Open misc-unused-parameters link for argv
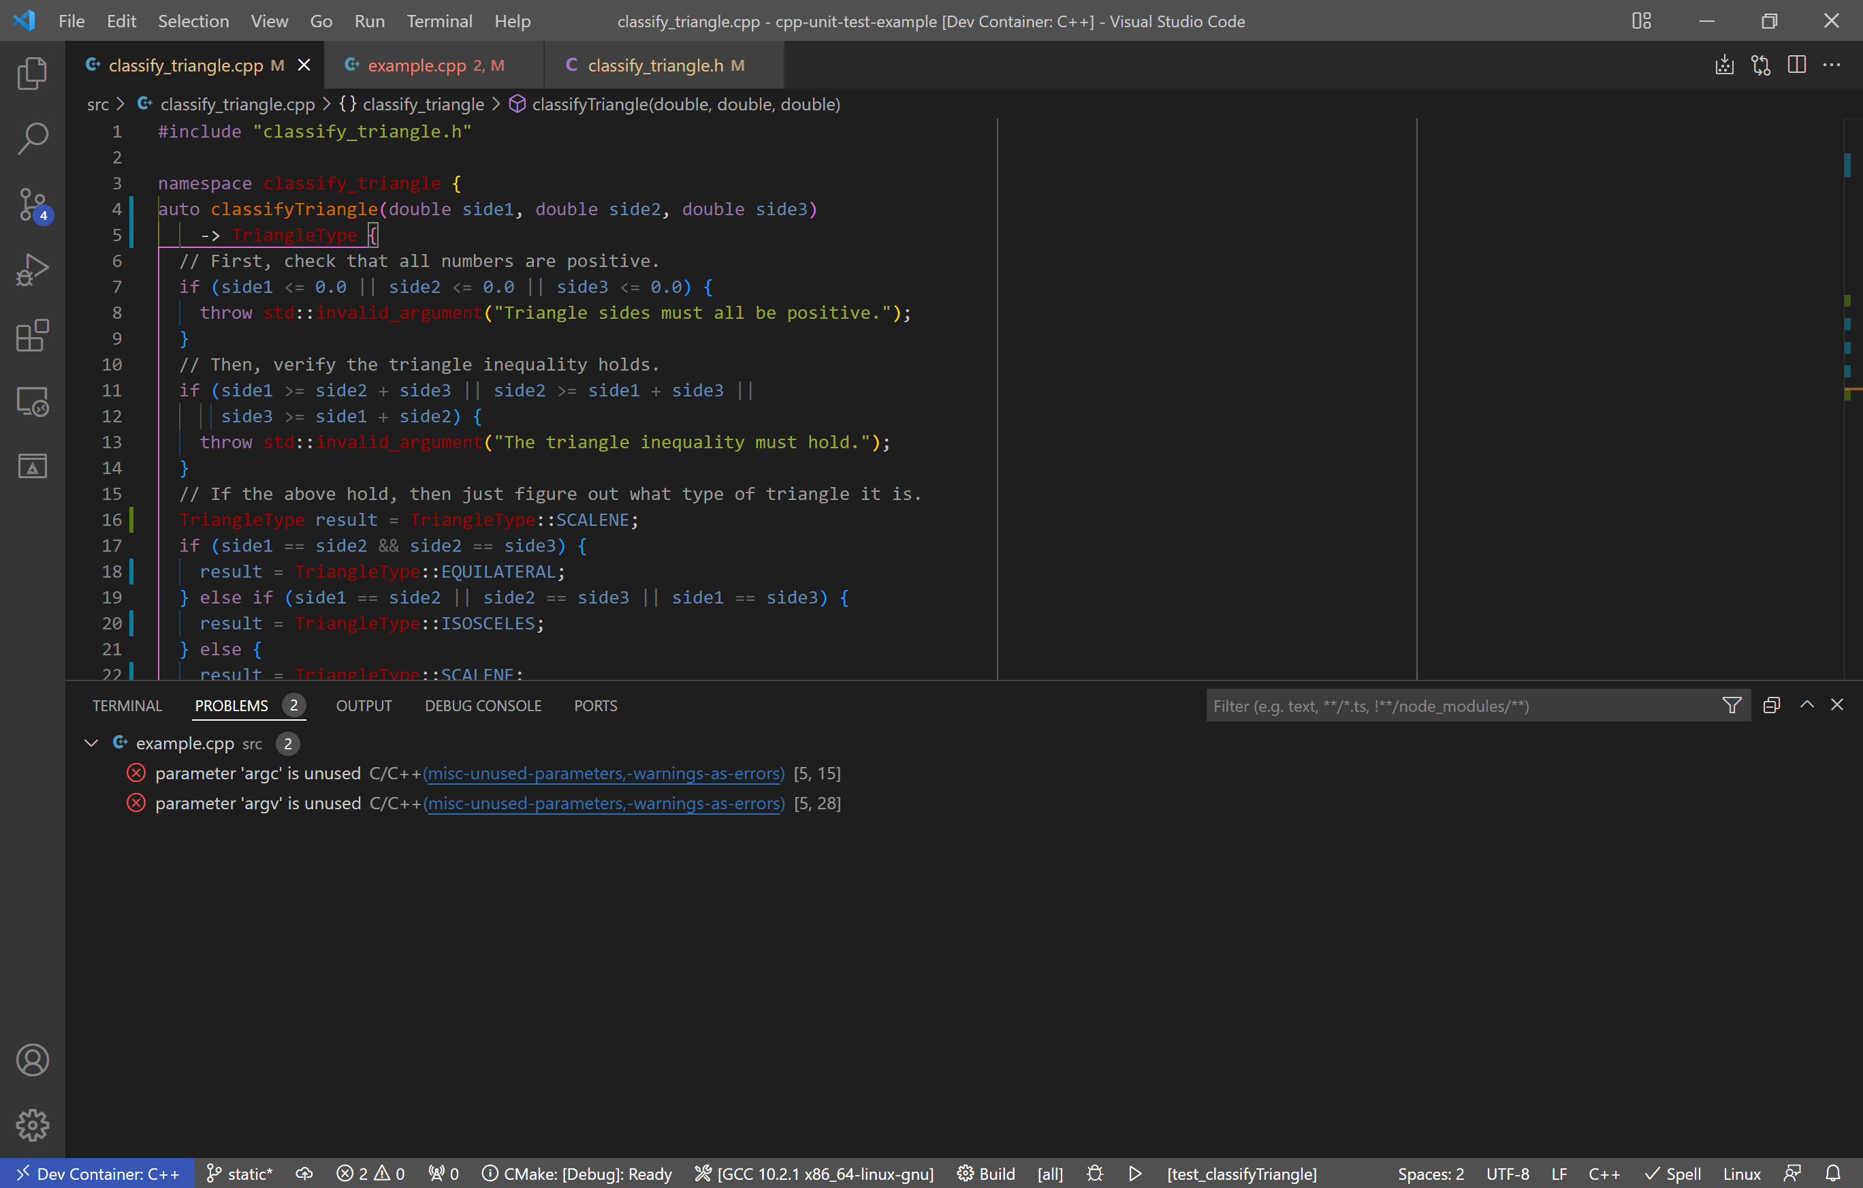1863x1188 pixels. click(604, 803)
